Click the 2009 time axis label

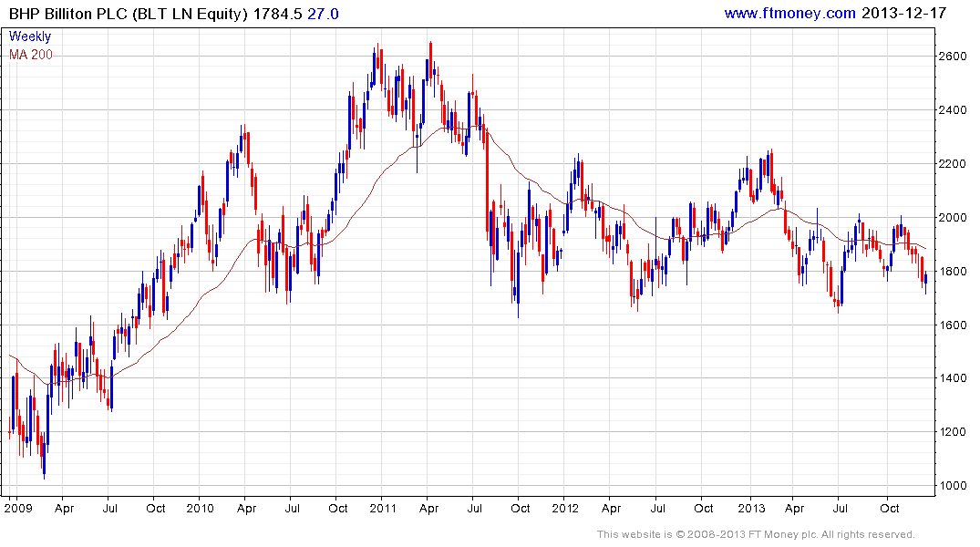click(17, 508)
